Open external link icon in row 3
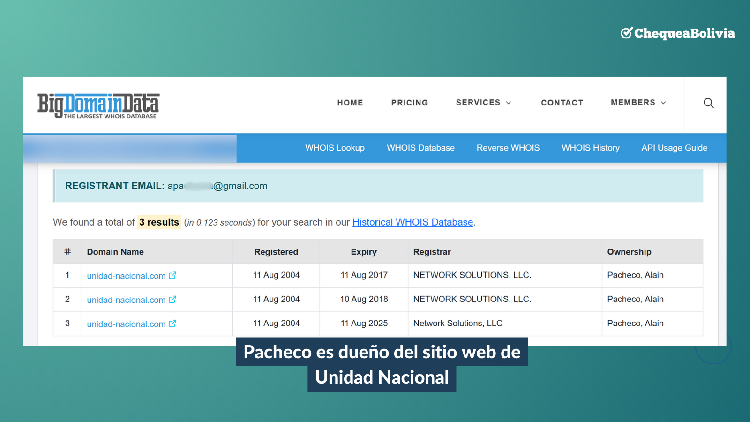Screen dimensions: 750x422 [172, 324]
